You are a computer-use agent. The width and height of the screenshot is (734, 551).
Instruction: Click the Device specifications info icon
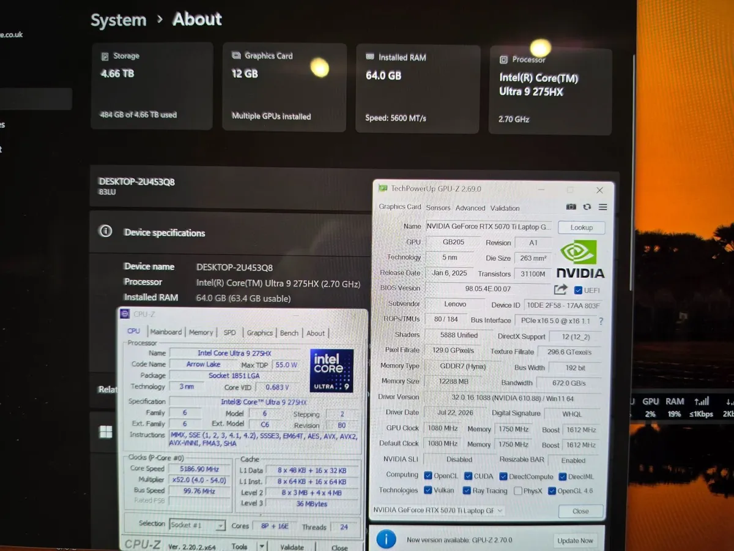click(106, 231)
